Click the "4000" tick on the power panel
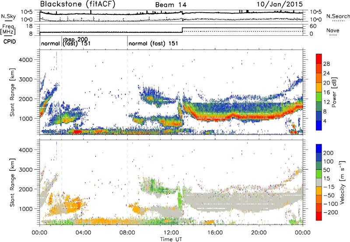350x242 pixels. point(26,60)
